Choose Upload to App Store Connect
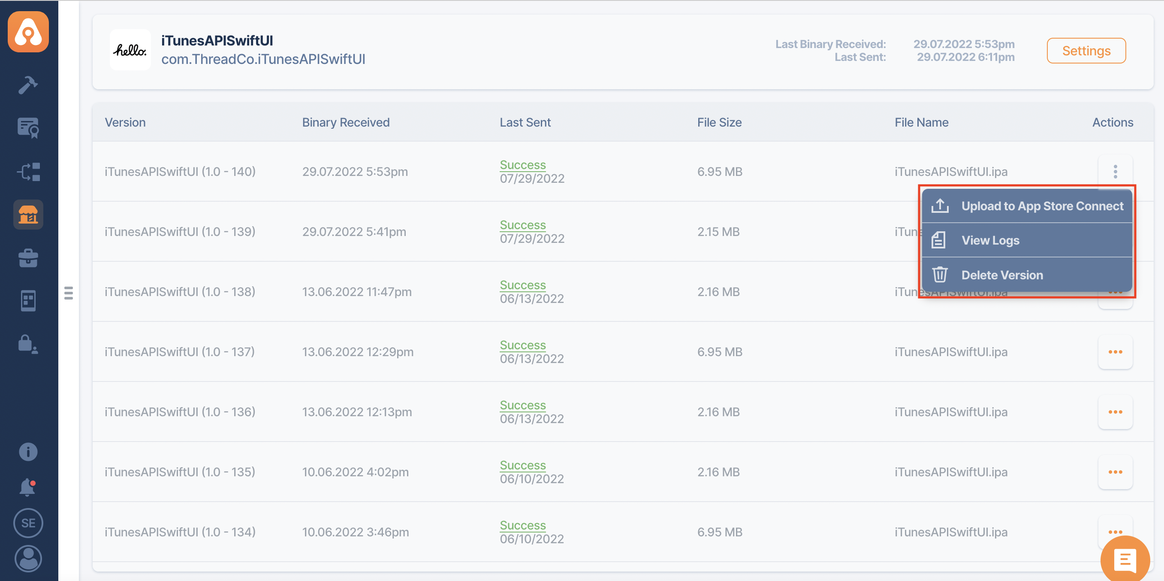 tap(1041, 206)
